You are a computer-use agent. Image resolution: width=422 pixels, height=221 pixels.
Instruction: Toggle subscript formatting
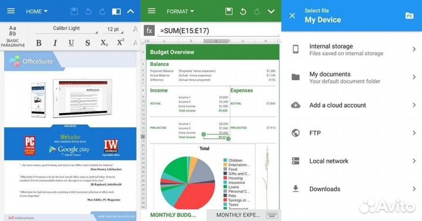coord(104,43)
